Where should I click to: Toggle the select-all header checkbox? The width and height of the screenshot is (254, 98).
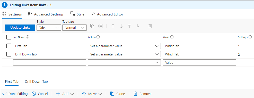click(9, 37)
